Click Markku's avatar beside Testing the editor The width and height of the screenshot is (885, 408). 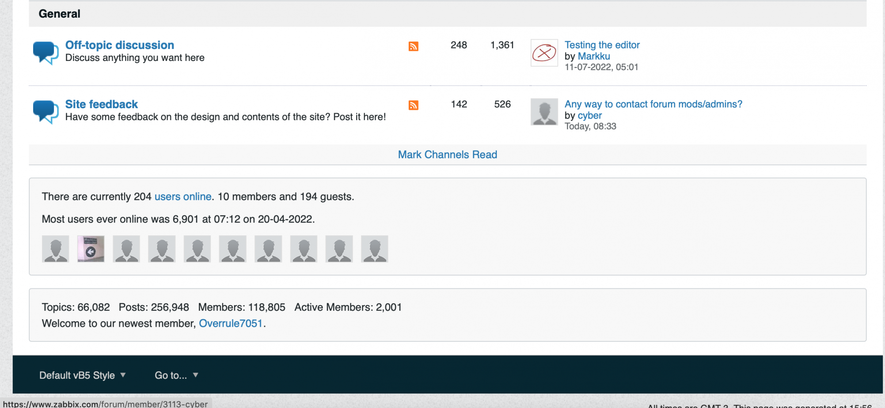[x=544, y=53]
